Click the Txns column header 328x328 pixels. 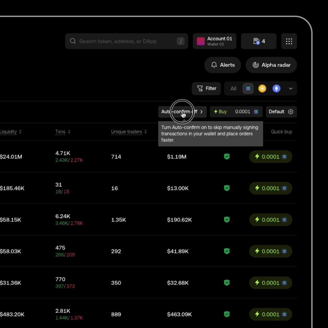click(x=60, y=132)
